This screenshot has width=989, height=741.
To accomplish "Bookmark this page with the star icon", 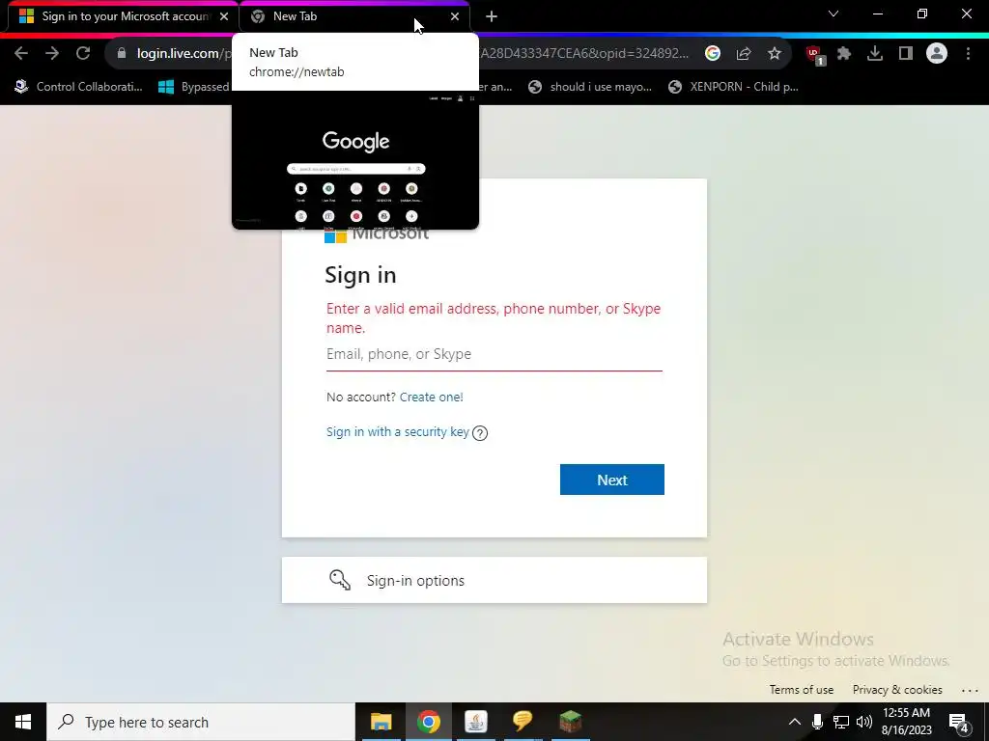I will pyautogui.click(x=775, y=54).
